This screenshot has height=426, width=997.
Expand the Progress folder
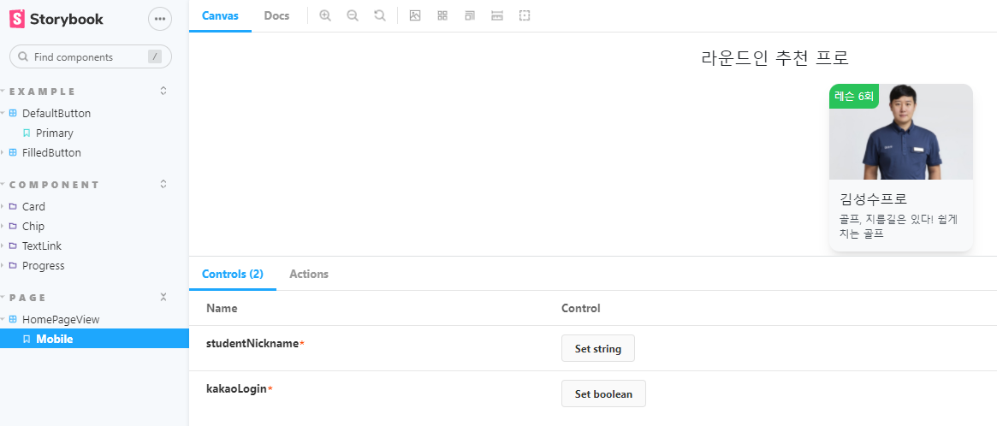pyautogui.click(x=44, y=266)
